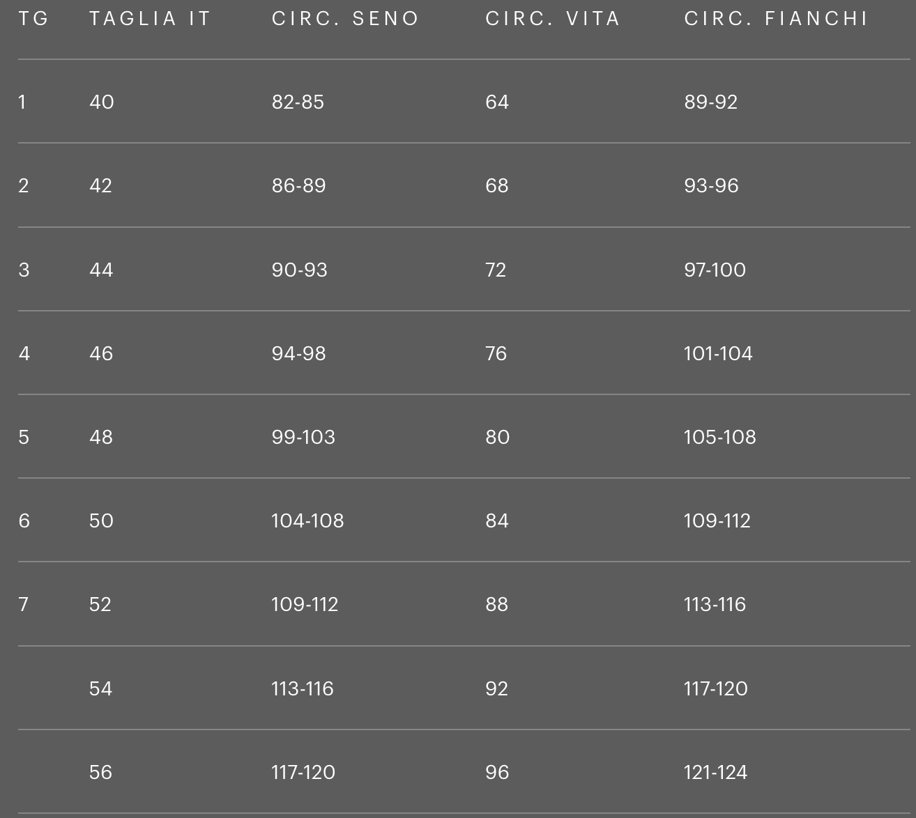
Task: Select TG number 3 cell
Action: pos(24,270)
